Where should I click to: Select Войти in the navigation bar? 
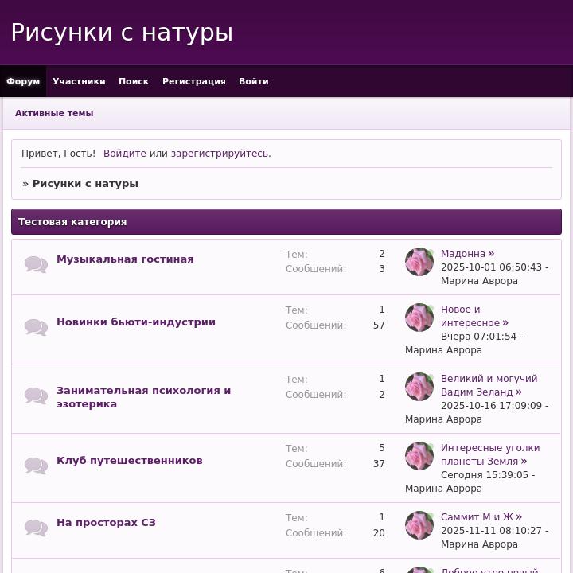[253, 81]
